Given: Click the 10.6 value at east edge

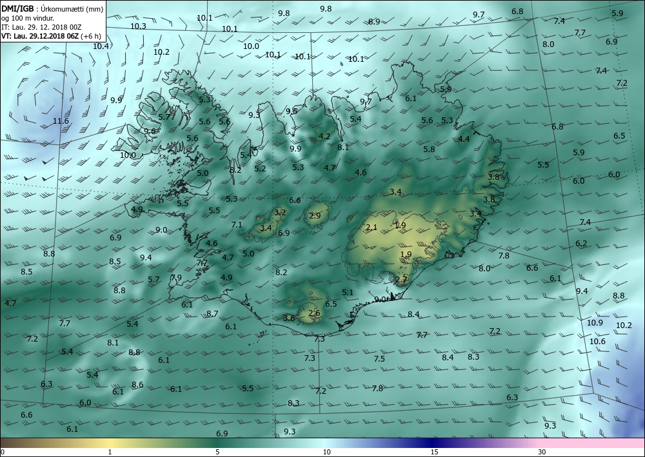Looking at the screenshot, I should (598, 341).
